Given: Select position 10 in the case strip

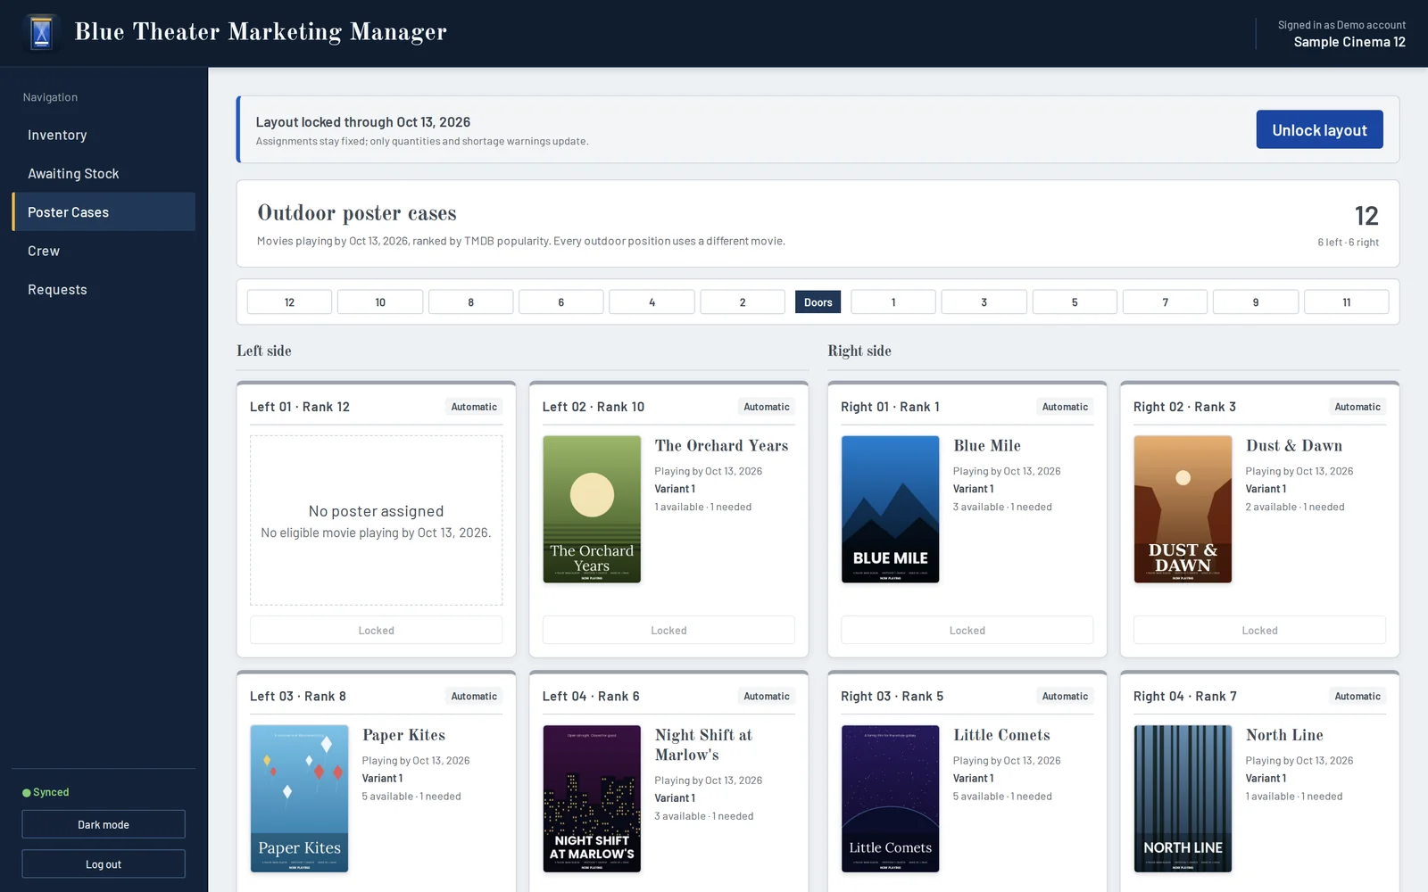Looking at the screenshot, I should [x=380, y=302].
